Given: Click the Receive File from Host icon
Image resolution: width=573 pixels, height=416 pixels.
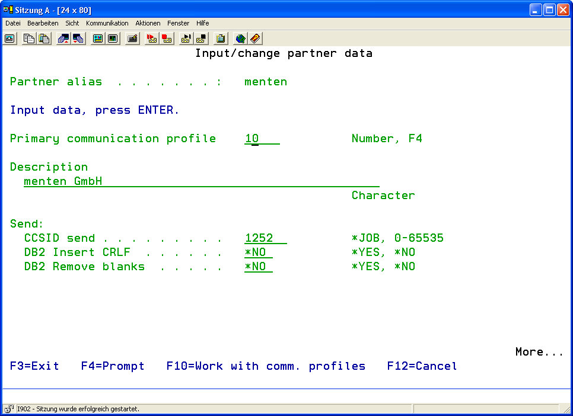Looking at the screenshot, I should (x=78, y=39).
